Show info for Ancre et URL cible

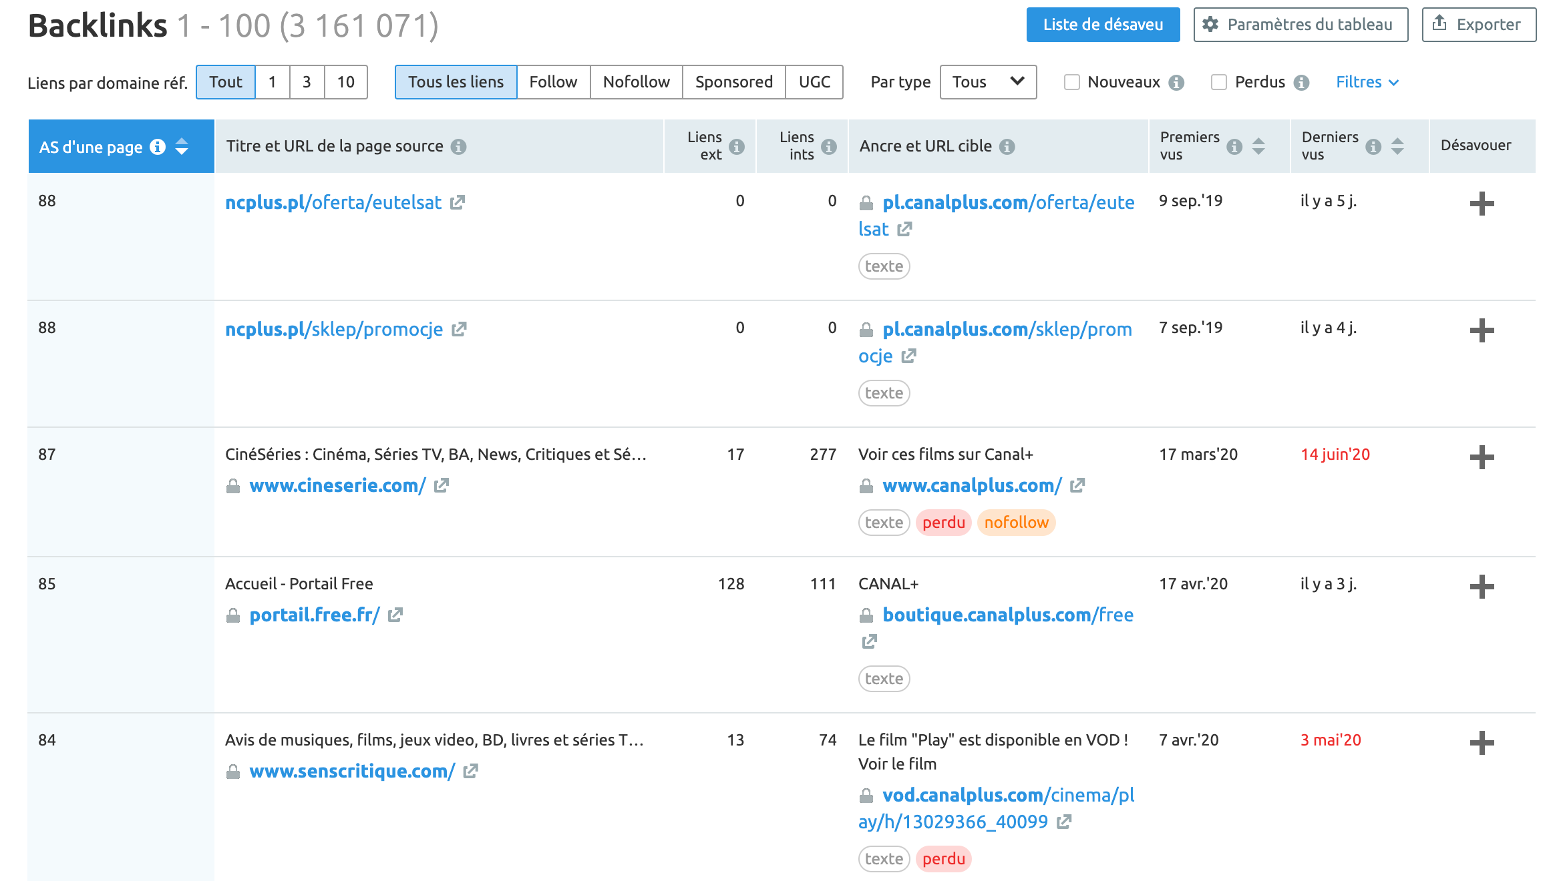(x=1007, y=146)
